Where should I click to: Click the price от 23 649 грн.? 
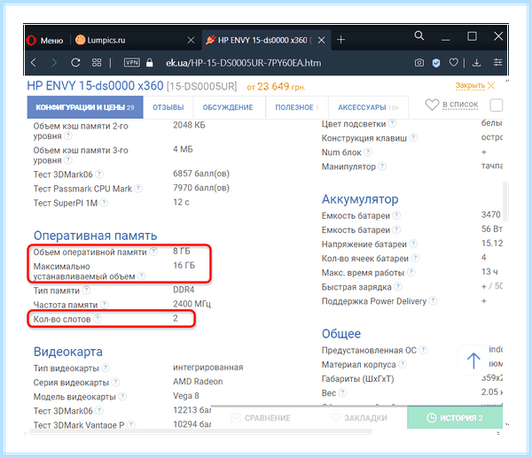276,87
